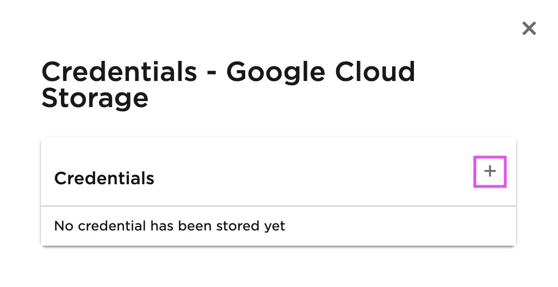Close the Google Cloud Storage credentials dialog
This screenshot has width=558, height=287.
pyautogui.click(x=529, y=28)
